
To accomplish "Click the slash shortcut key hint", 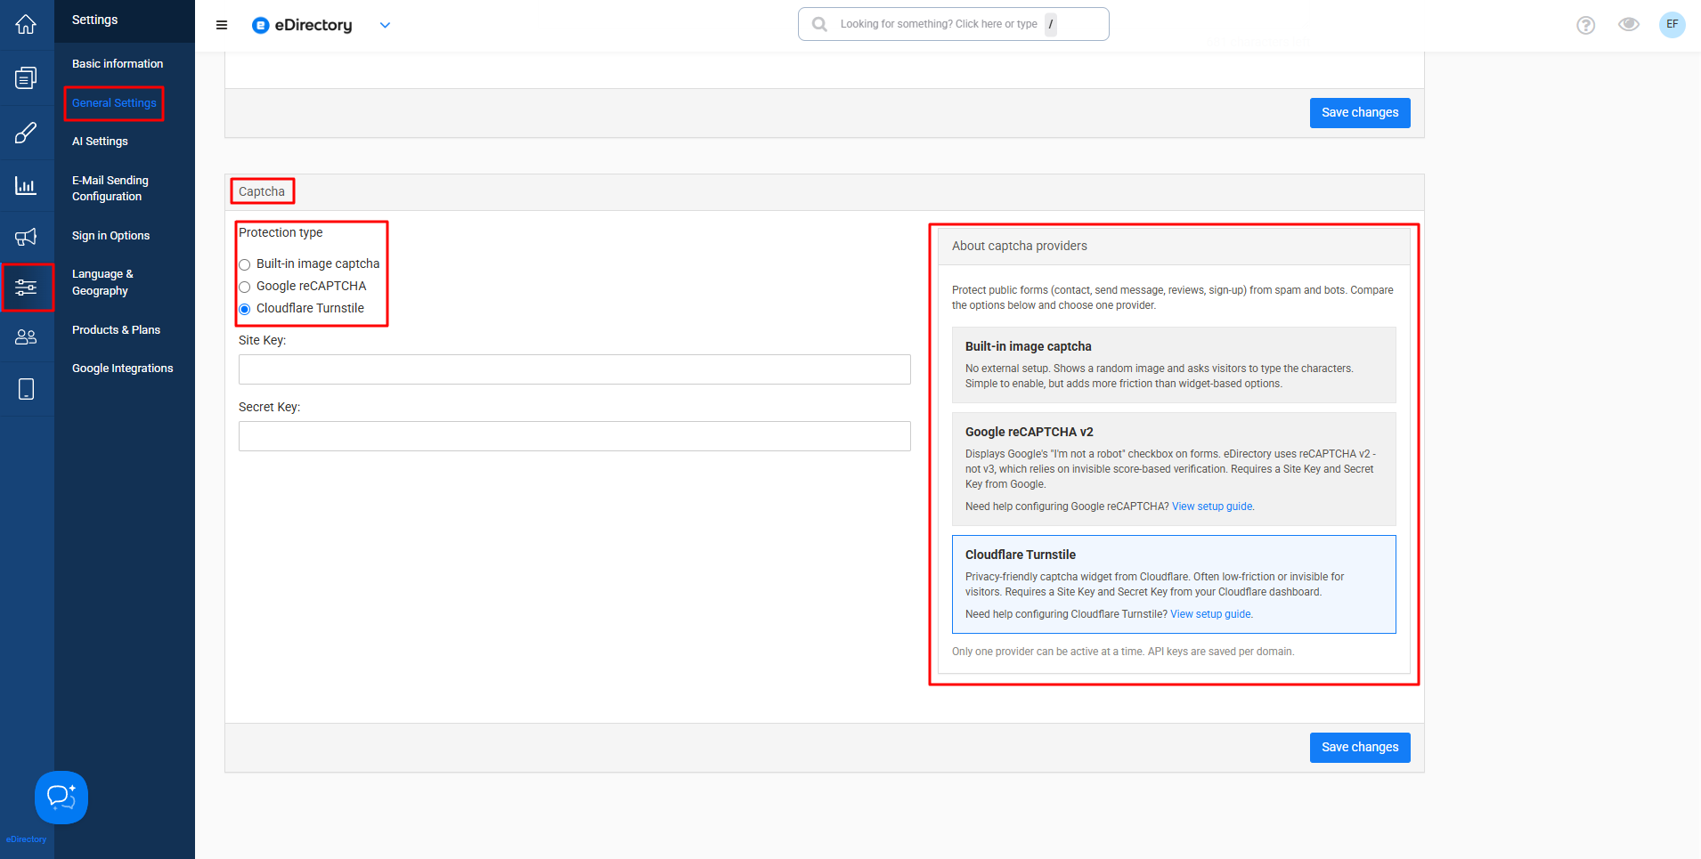I will point(1051,24).
